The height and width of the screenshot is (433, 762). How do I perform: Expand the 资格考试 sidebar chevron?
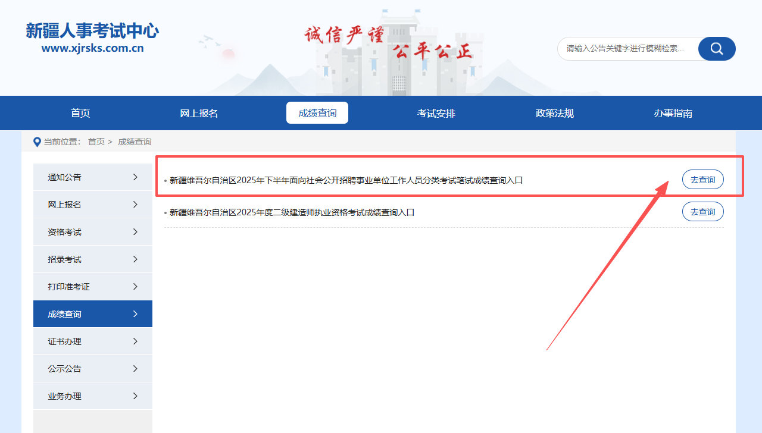pos(135,232)
